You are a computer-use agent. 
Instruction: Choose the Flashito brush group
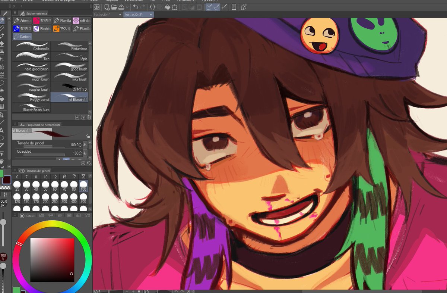pyautogui.click(x=42, y=28)
